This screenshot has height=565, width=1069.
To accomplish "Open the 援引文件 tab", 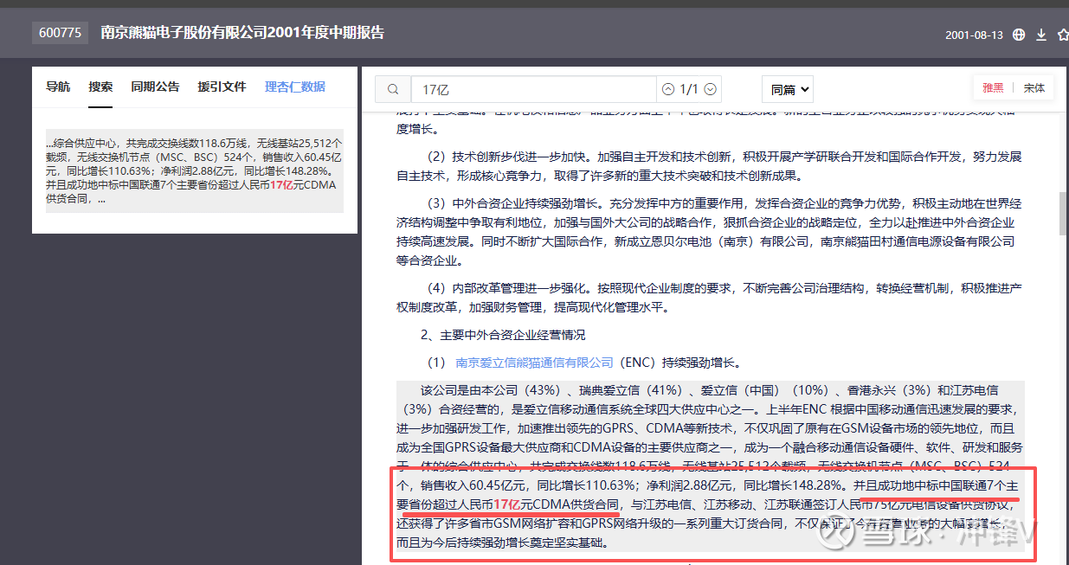I will coord(222,87).
